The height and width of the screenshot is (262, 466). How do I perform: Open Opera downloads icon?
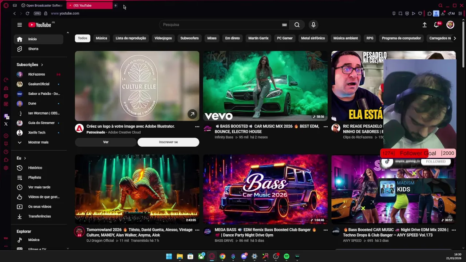(x=443, y=13)
